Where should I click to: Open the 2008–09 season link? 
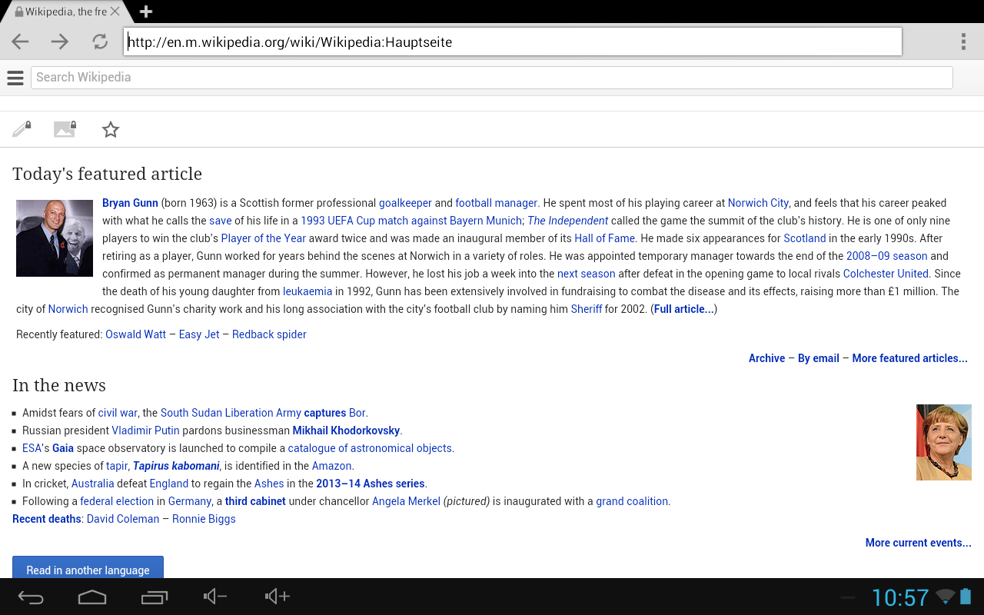pyautogui.click(x=886, y=256)
